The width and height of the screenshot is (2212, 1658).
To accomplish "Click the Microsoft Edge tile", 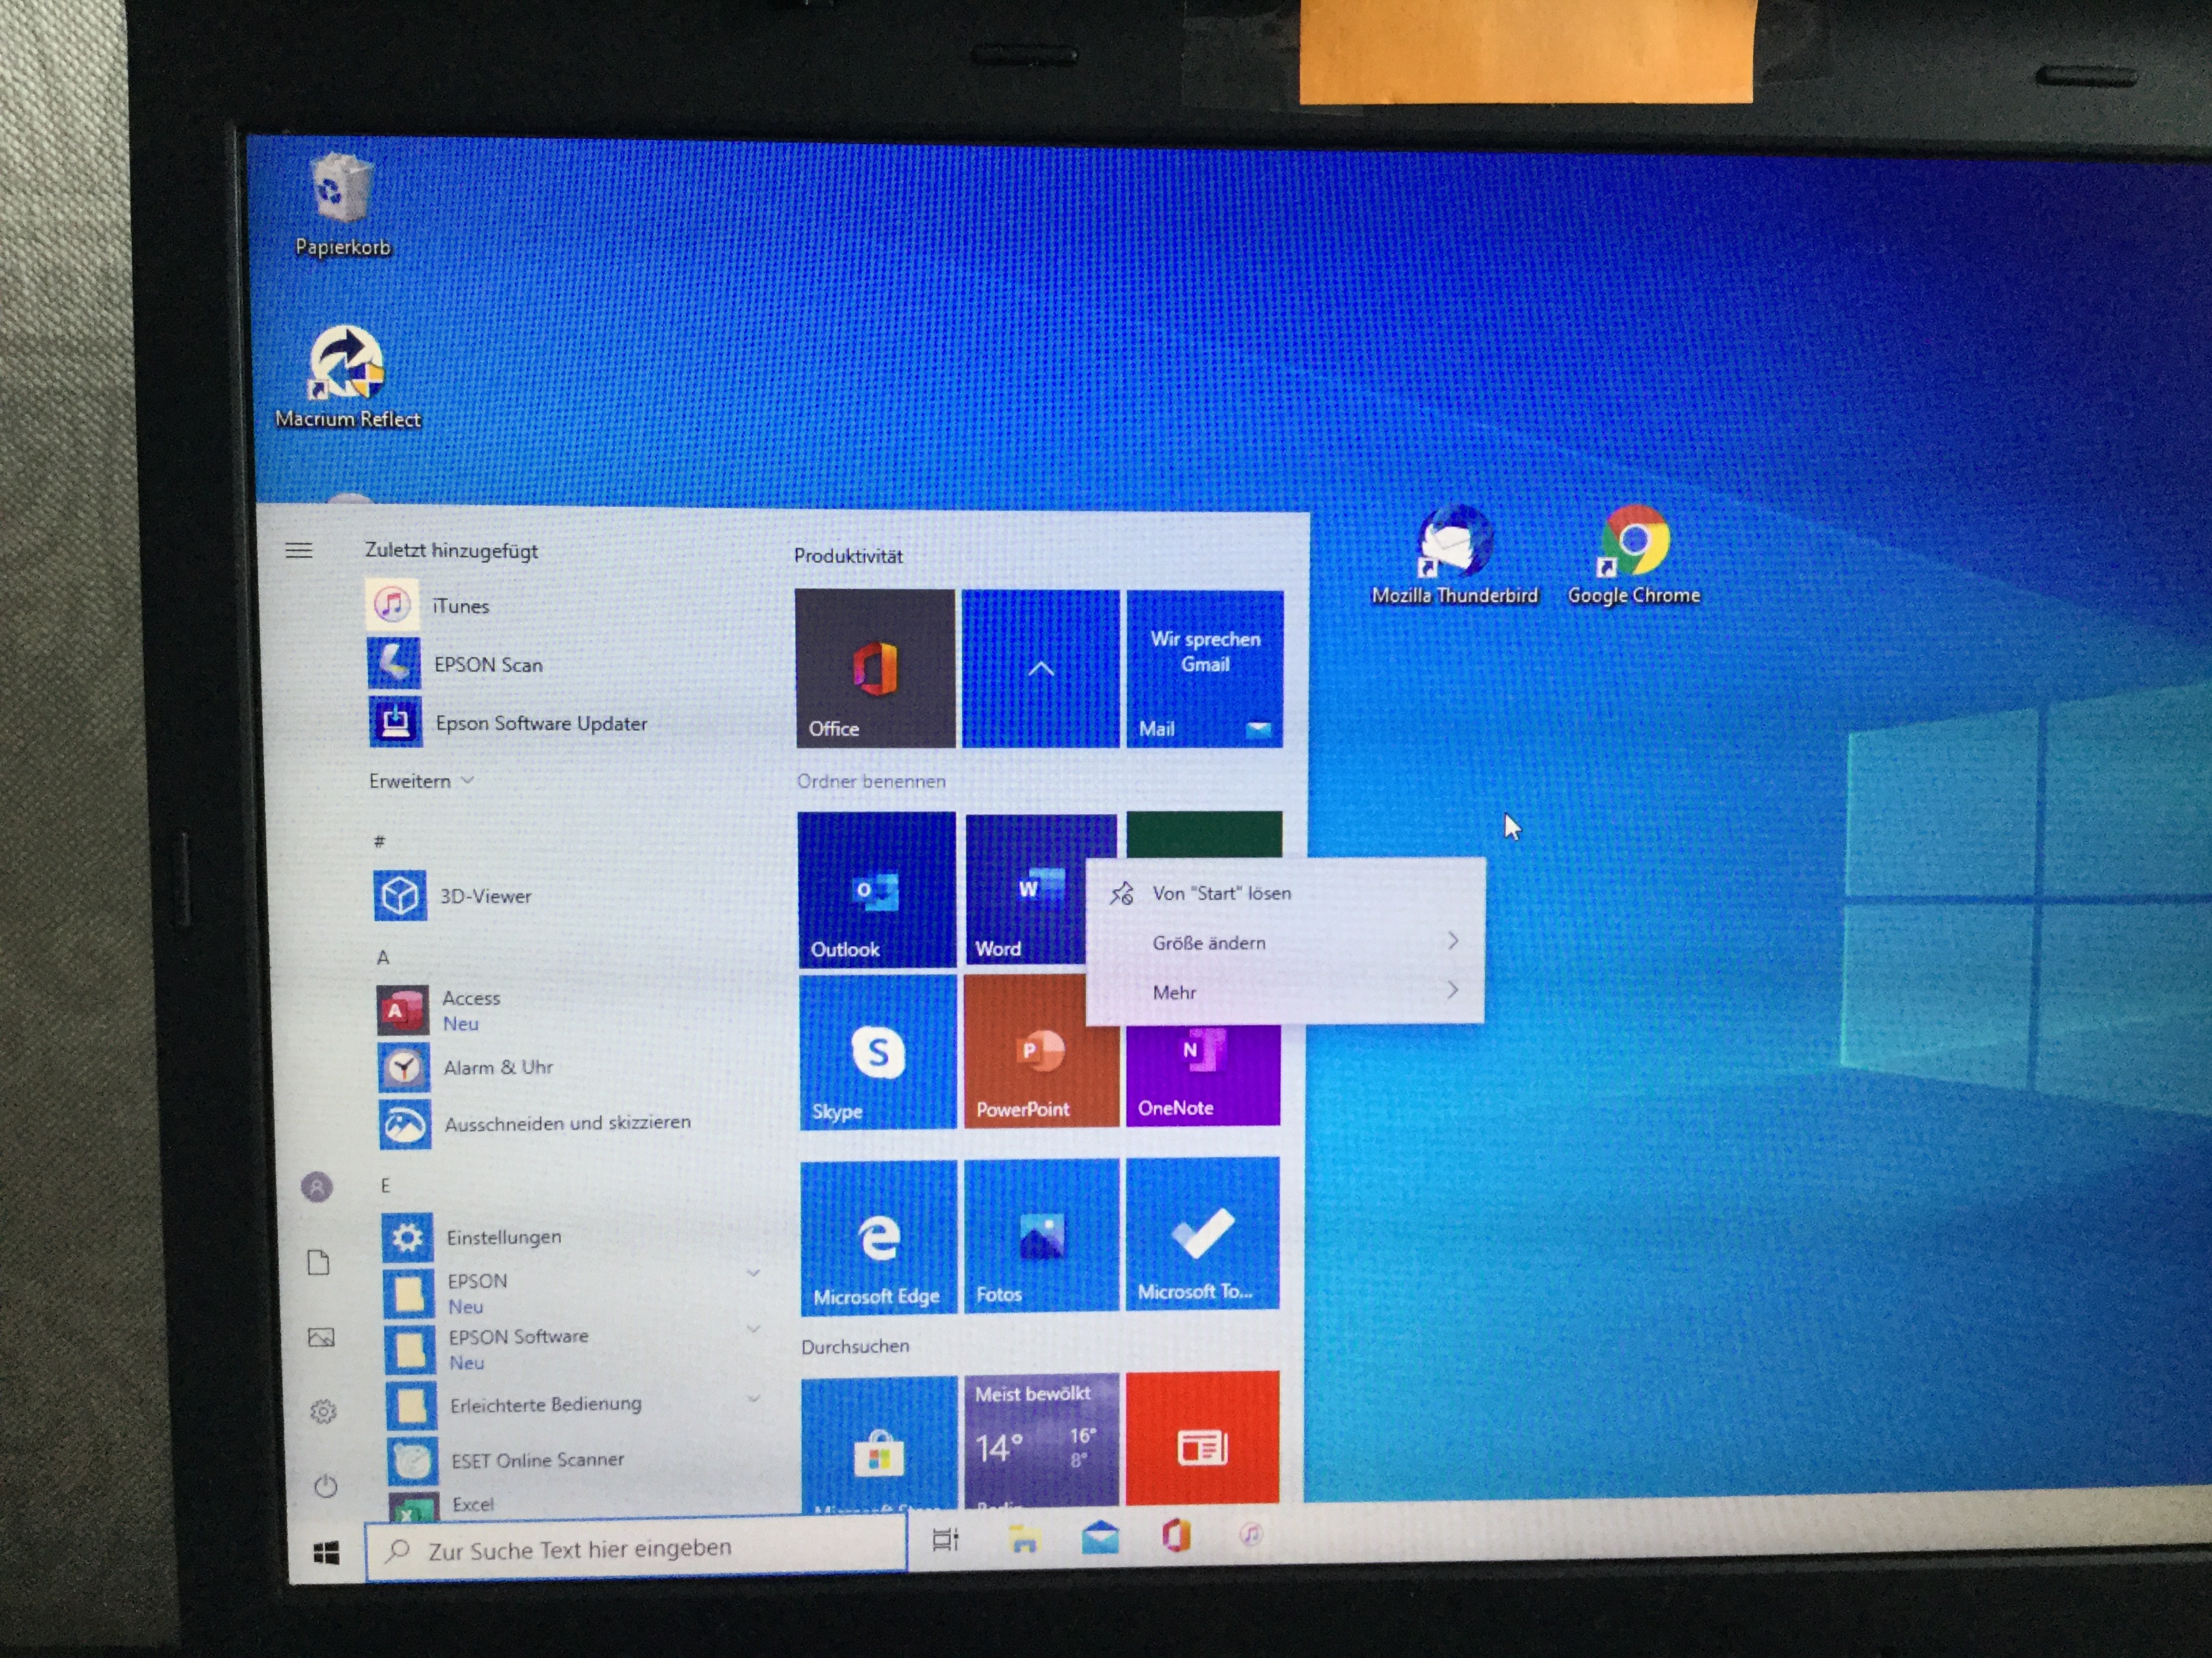I will pyautogui.click(x=878, y=1236).
